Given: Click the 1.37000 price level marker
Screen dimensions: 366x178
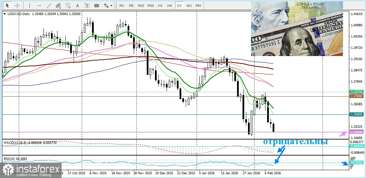Looking at the screenshot, I should (x=356, y=96).
